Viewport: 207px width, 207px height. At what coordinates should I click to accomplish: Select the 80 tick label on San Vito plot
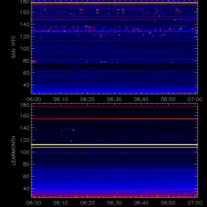coord(26,61)
